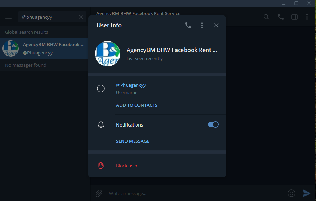316x201 pixels.
Task: Send the message with arrow icon
Action: pos(307,193)
